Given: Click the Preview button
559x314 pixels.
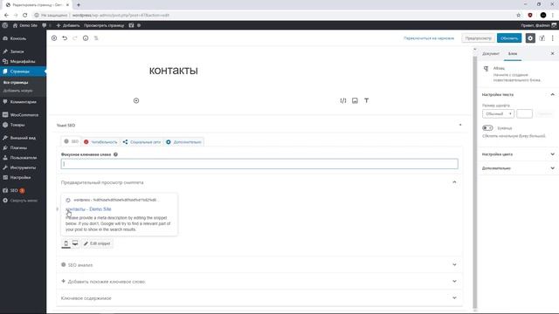Looking at the screenshot, I should [x=478, y=38].
